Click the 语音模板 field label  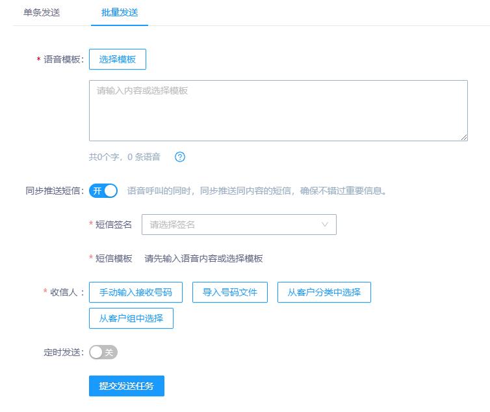pos(63,59)
